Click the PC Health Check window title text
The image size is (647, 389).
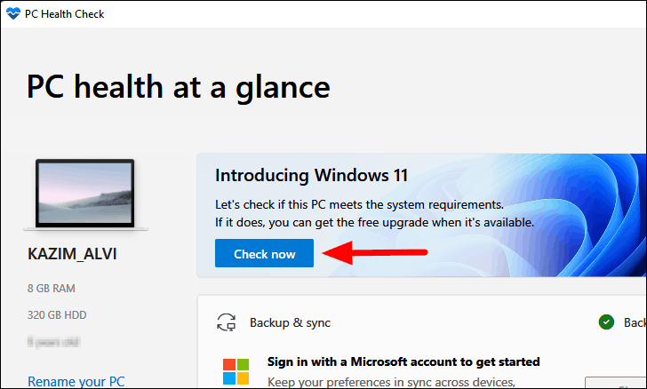pyautogui.click(x=64, y=14)
